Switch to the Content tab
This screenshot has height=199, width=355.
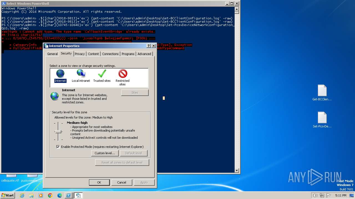coord(93,54)
